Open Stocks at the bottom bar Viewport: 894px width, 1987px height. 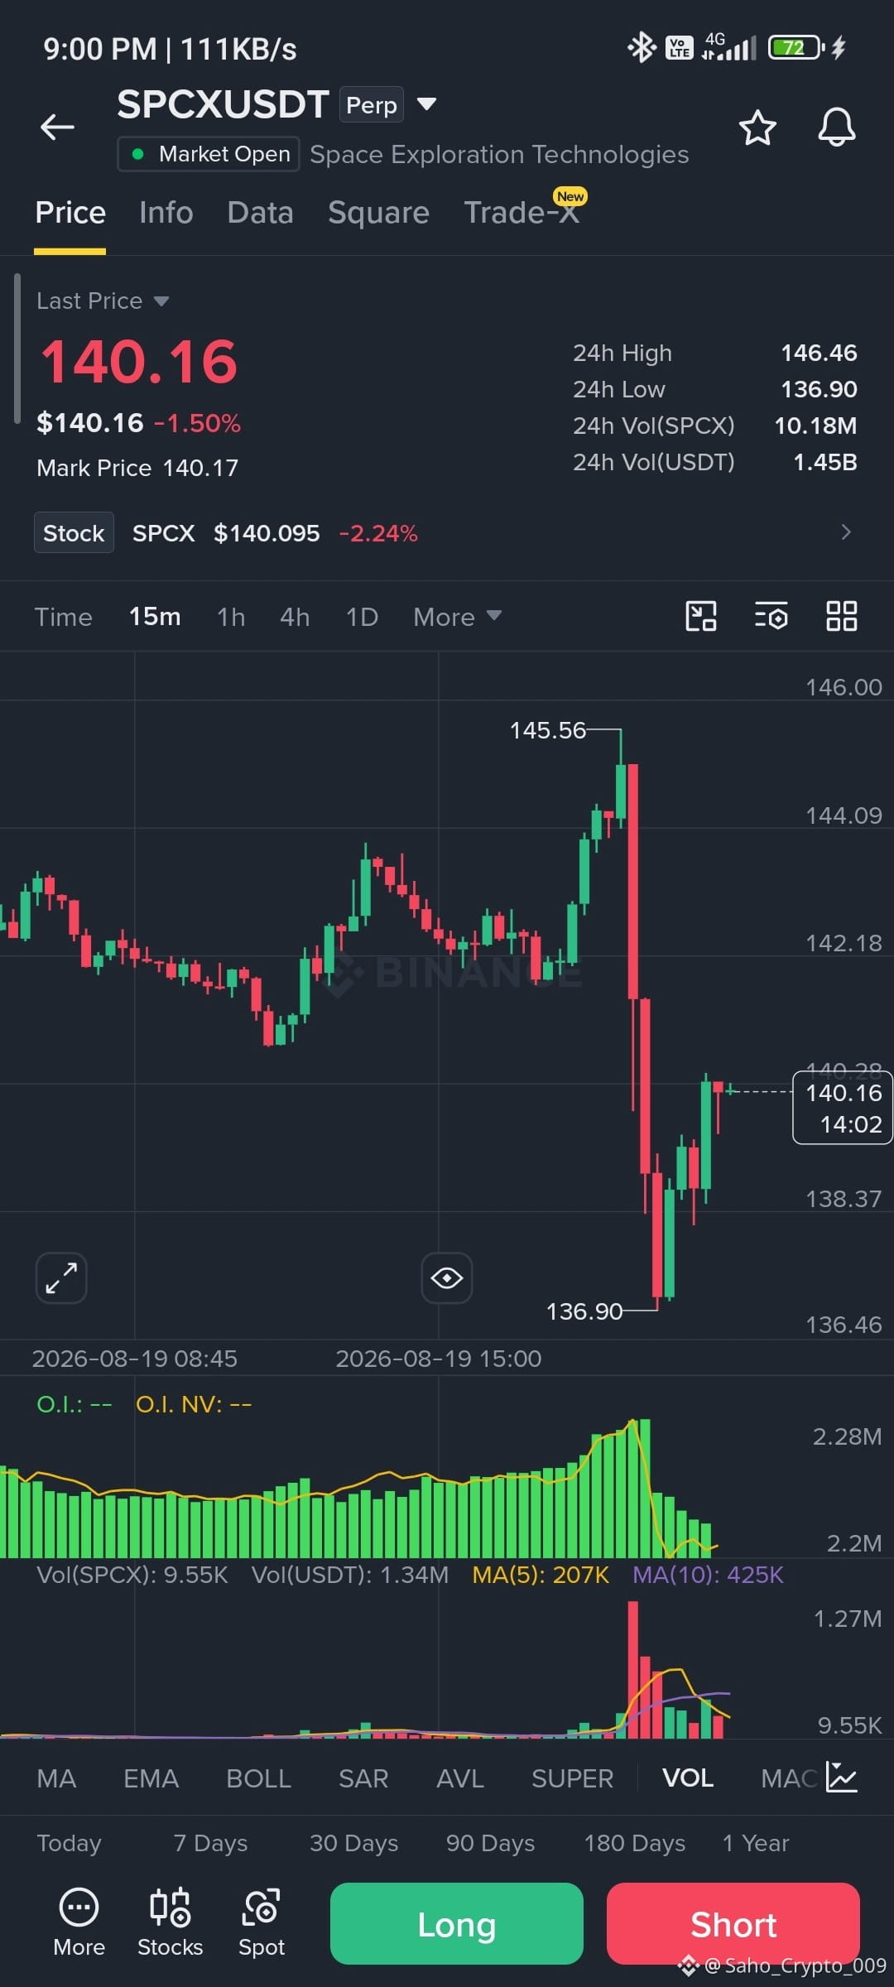170,1922
